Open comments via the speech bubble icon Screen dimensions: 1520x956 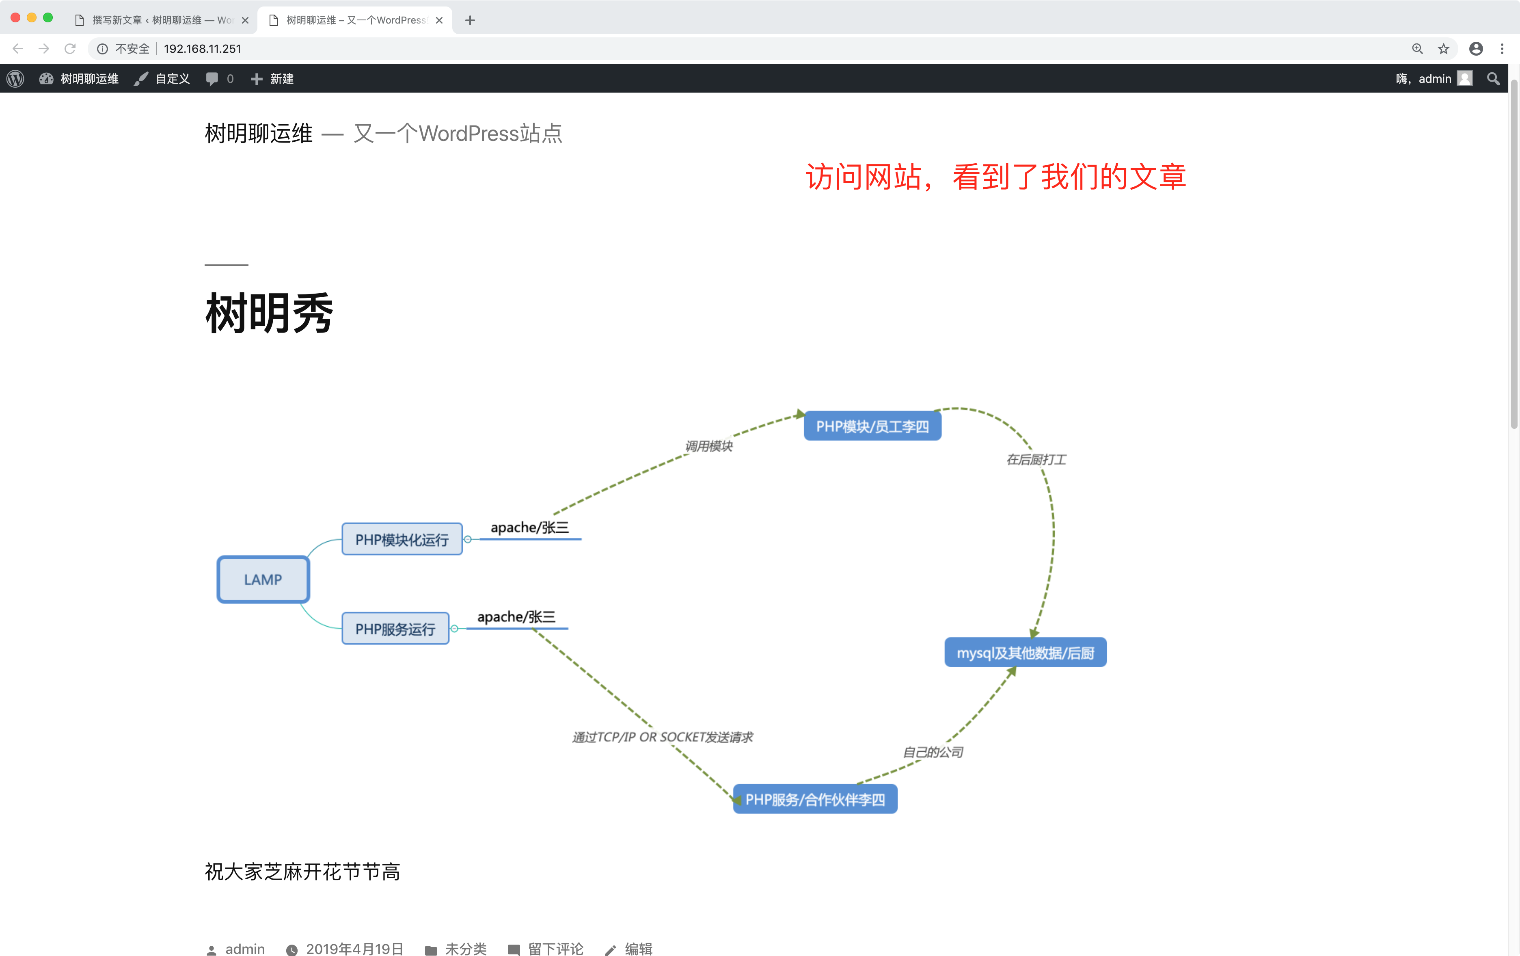coord(213,78)
